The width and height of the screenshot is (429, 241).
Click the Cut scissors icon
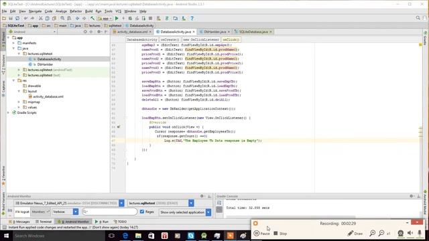pos(40,18)
